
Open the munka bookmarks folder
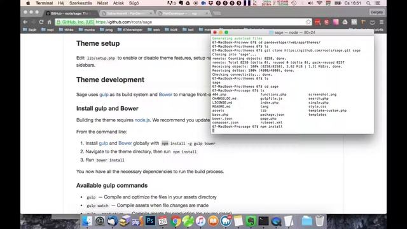tap(87, 30)
